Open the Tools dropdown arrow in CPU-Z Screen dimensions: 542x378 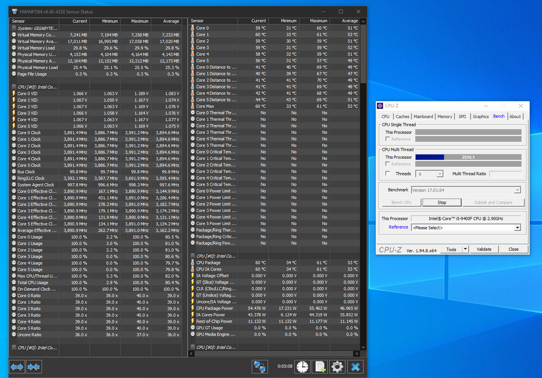click(465, 249)
